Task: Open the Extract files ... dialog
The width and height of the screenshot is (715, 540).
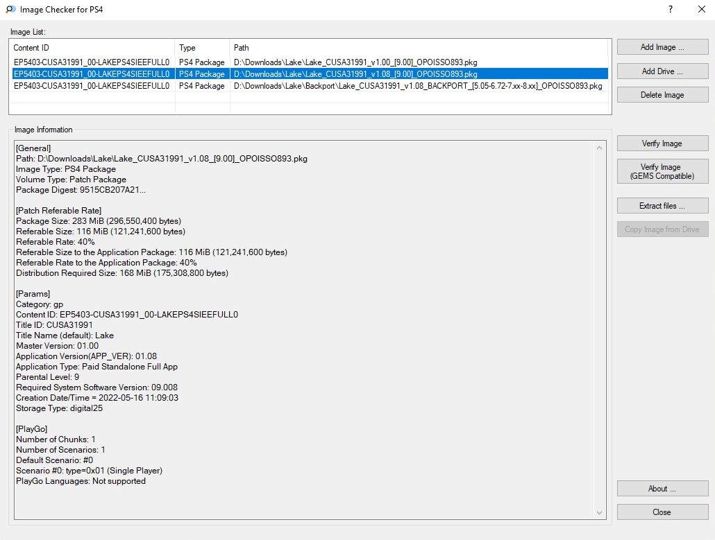Action: click(x=662, y=206)
